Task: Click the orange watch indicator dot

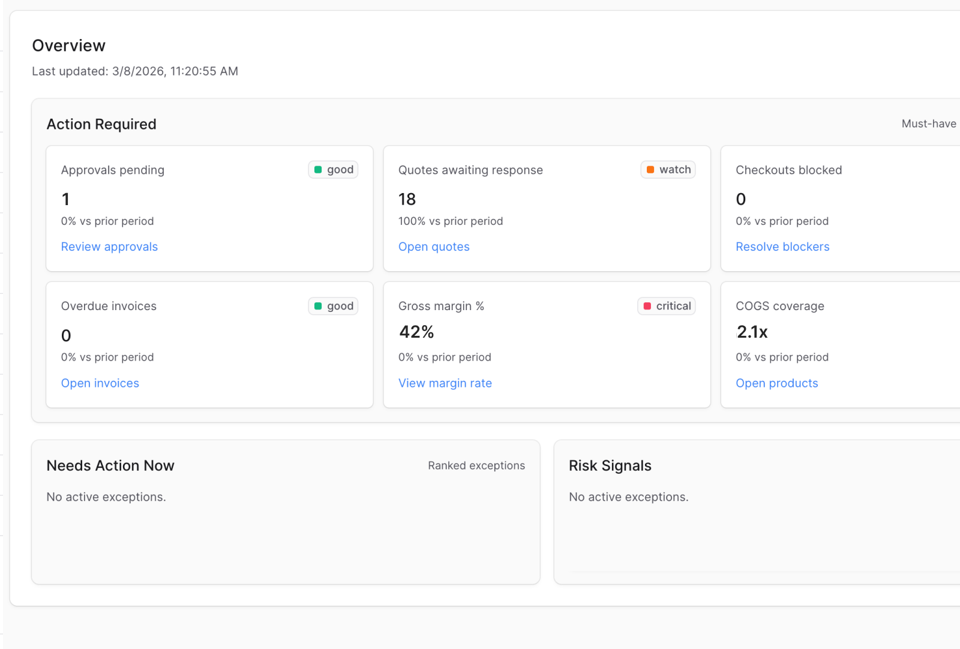Action: tap(650, 169)
